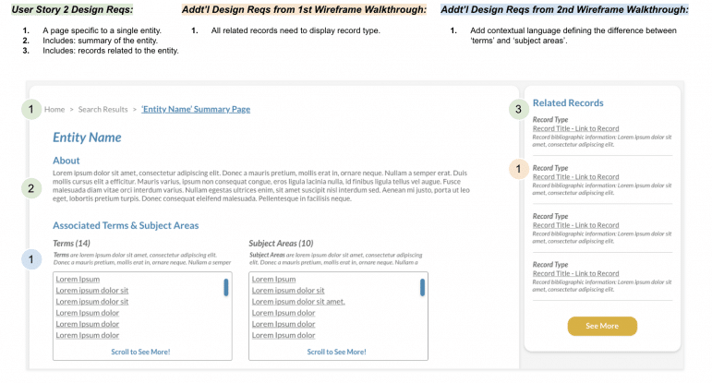Open last Record Title link above See More
Viewport: 712px width, 383px height.
click(575, 273)
